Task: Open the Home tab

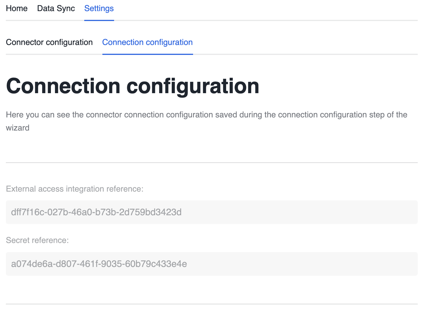Action: point(17,8)
